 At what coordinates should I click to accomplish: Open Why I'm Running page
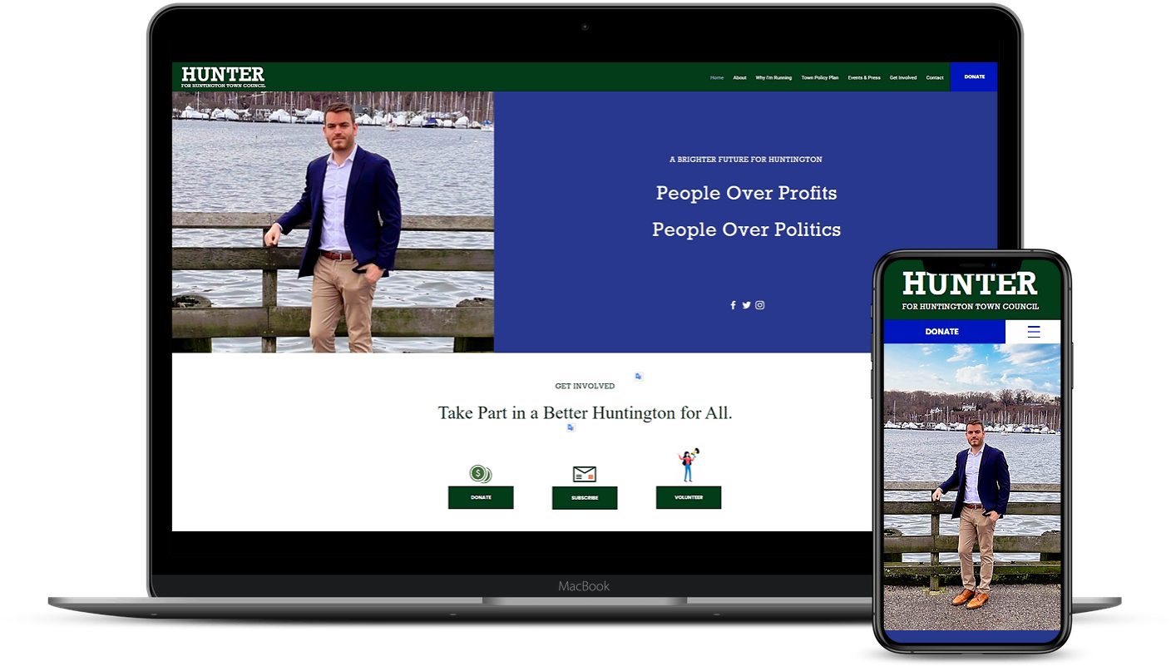point(773,77)
